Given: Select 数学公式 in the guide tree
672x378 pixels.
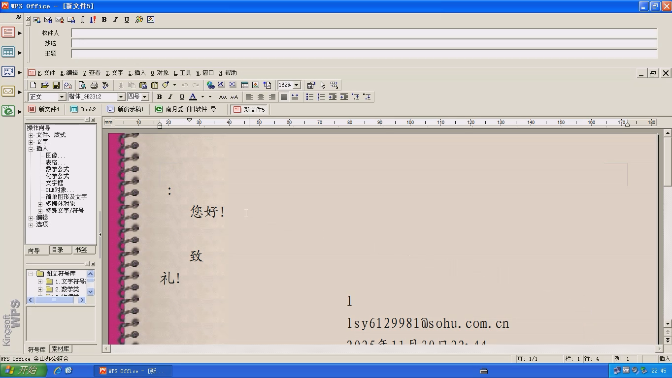Looking at the screenshot, I should click(57, 169).
